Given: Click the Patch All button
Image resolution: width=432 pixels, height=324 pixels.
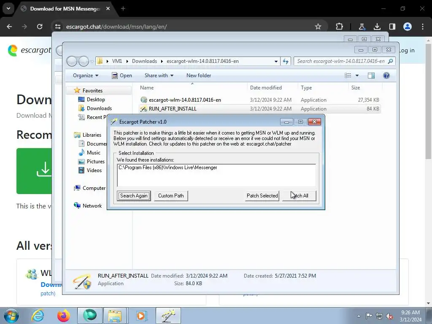Looking at the screenshot, I should pos(299,196).
